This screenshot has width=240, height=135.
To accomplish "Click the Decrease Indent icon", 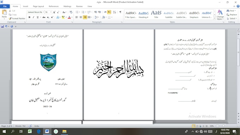I will pyautogui.click(x=96, y=12).
